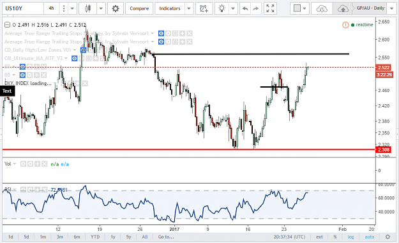Expand the chart style dropdown arrow
Image resolution: width=399 pixels, height=243 pixels.
click(x=101, y=8)
